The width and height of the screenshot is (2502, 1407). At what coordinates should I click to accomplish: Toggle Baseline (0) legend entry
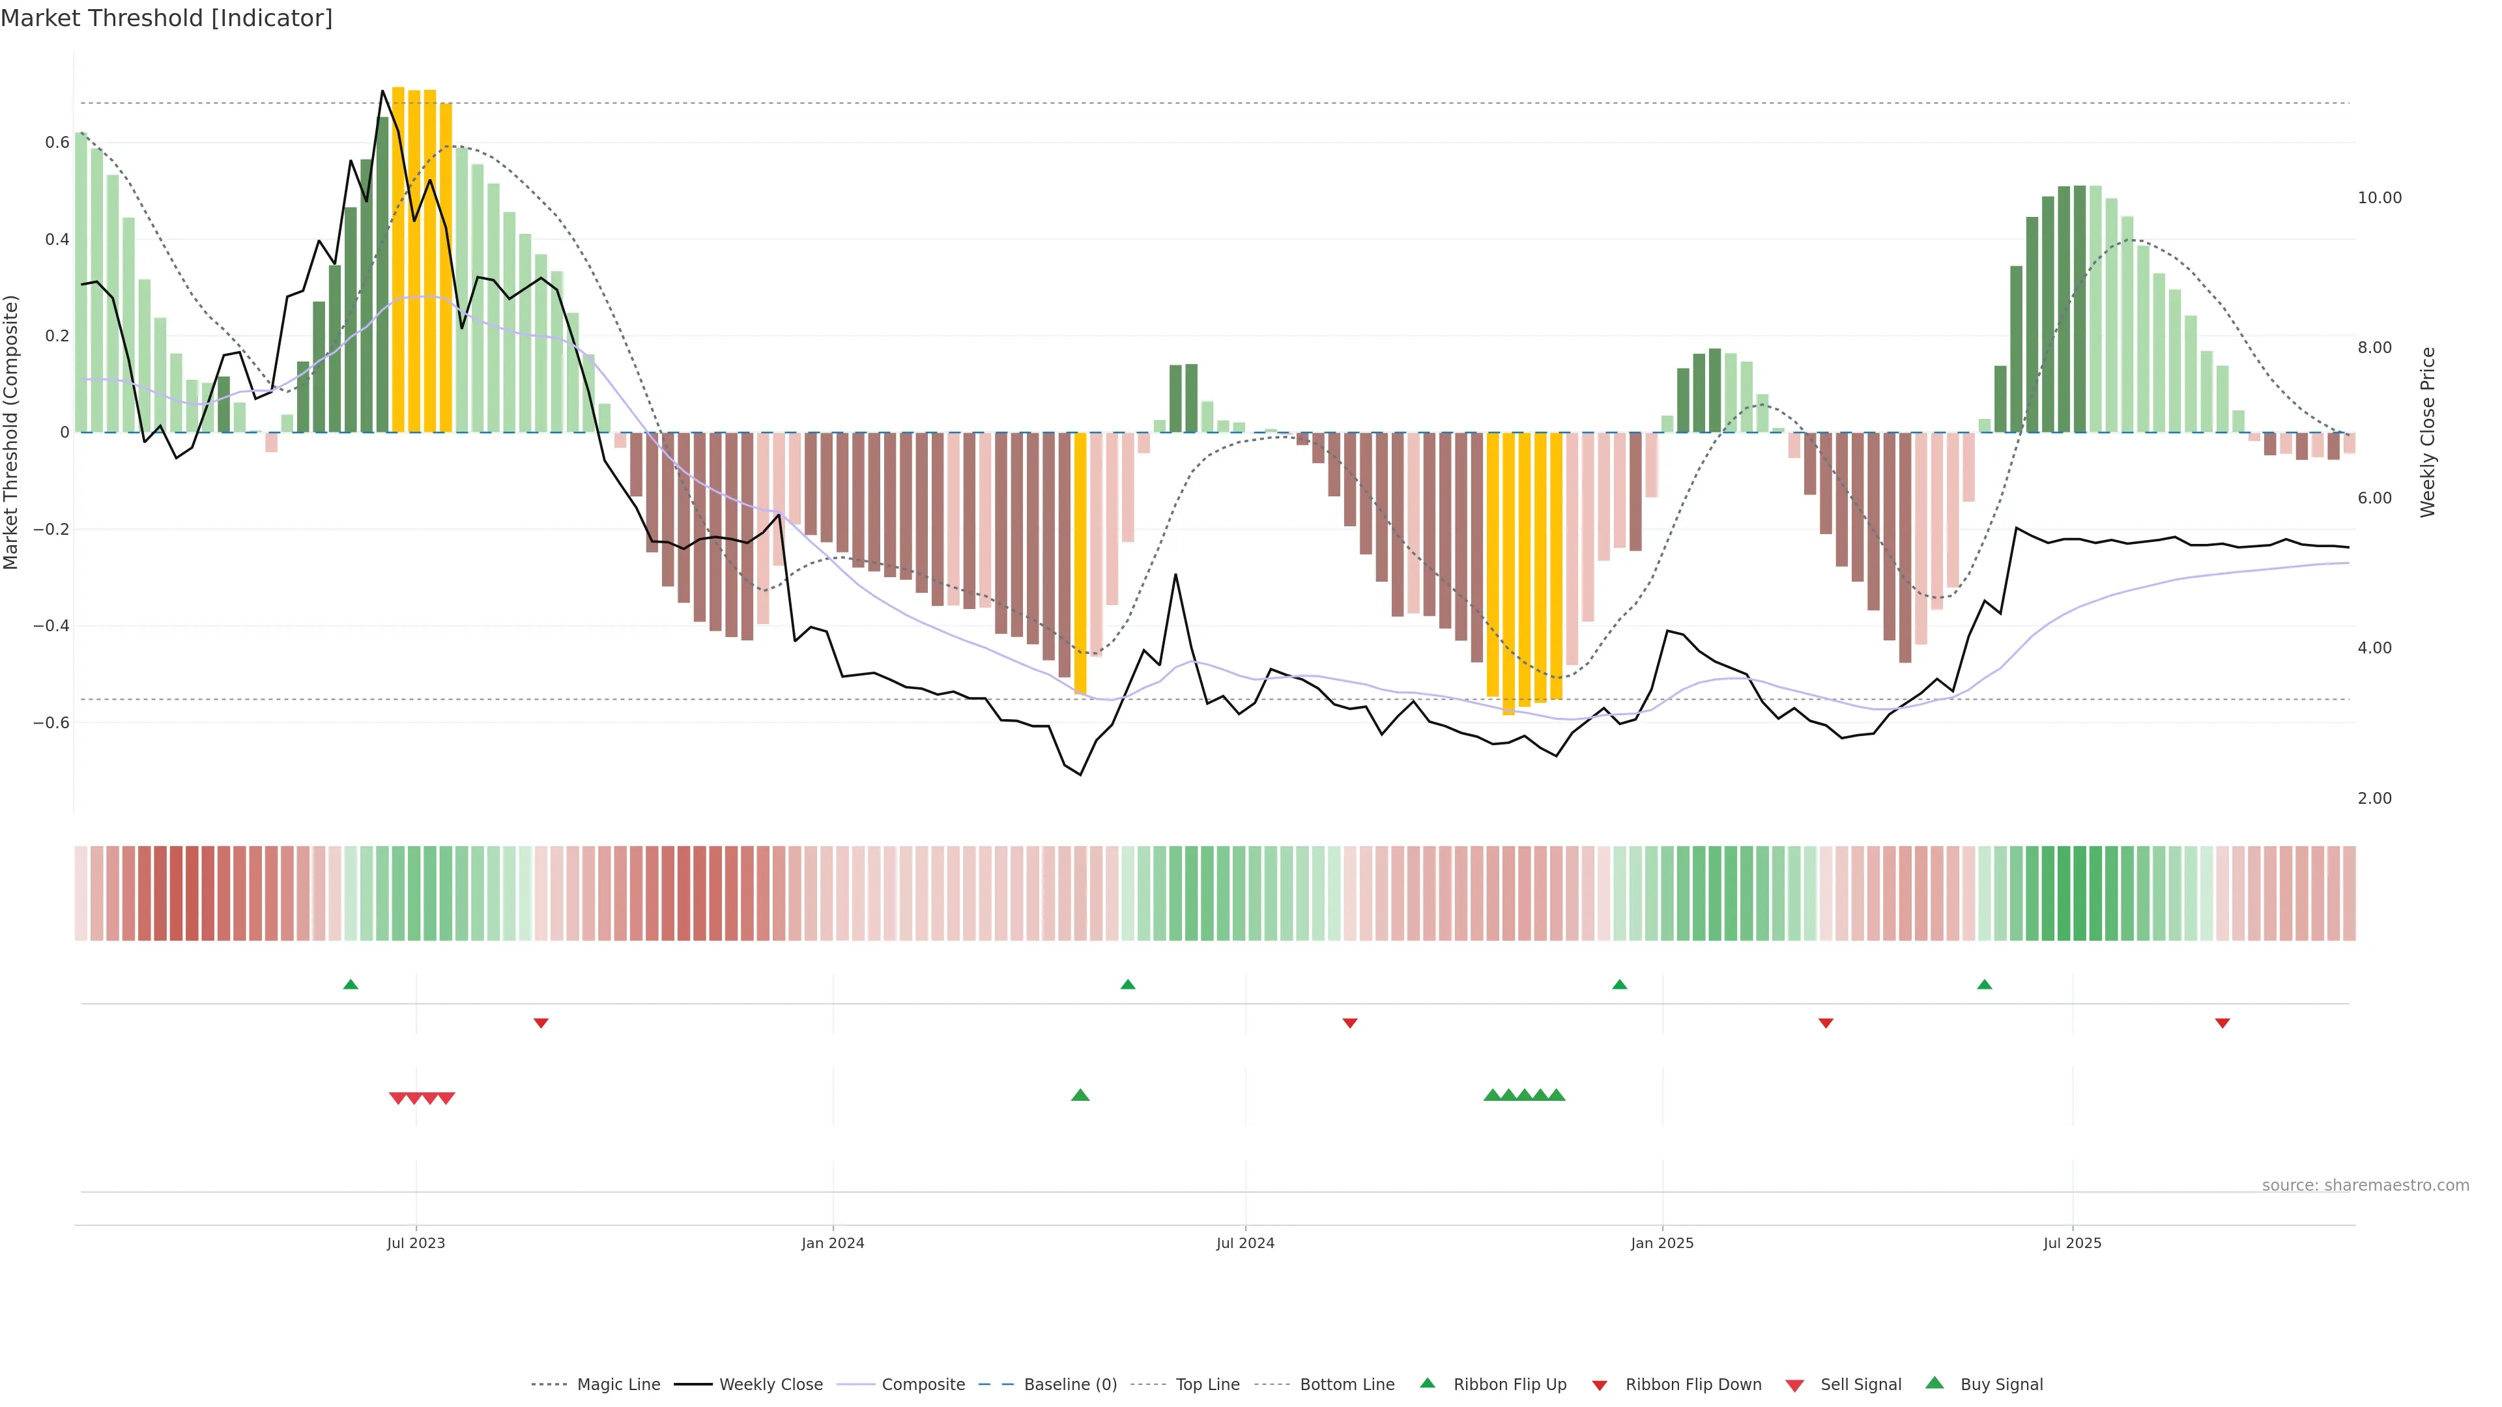(x=1071, y=1385)
